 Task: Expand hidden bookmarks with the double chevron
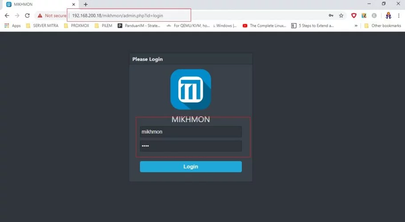click(356, 25)
